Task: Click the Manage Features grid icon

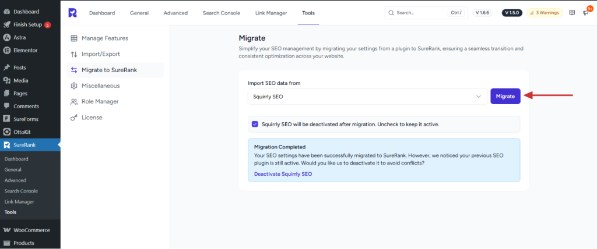Action: tap(74, 38)
